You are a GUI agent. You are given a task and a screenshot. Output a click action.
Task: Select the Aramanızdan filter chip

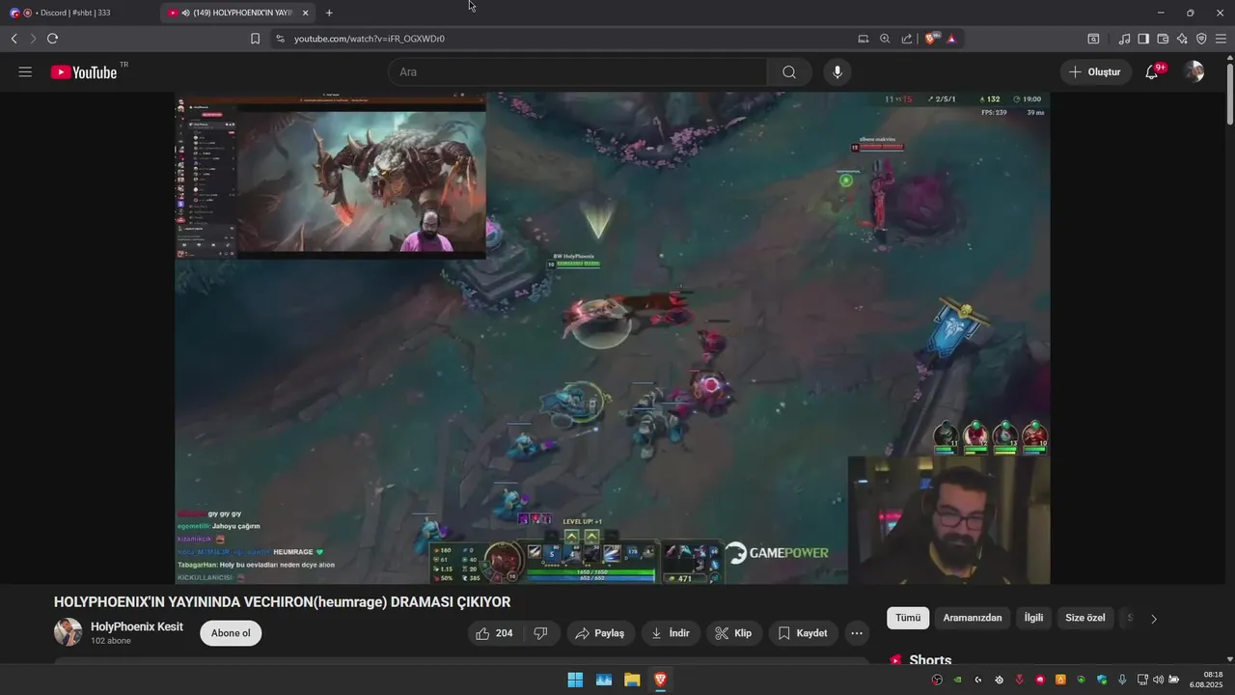click(972, 618)
